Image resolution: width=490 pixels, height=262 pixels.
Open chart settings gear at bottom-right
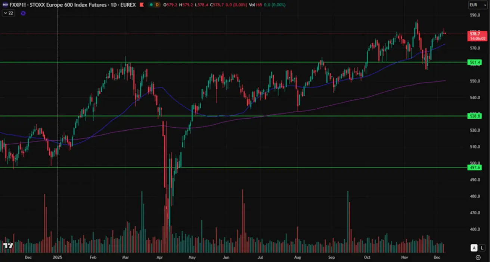478,257
